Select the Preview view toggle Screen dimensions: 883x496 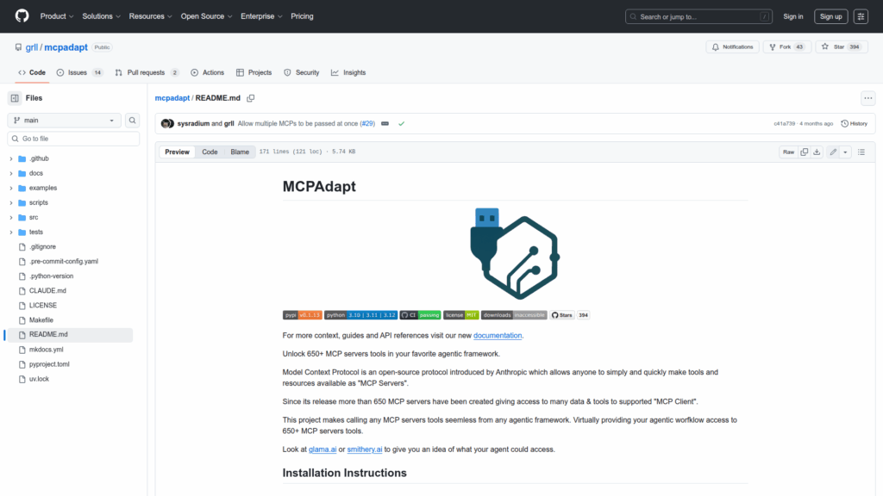177,152
